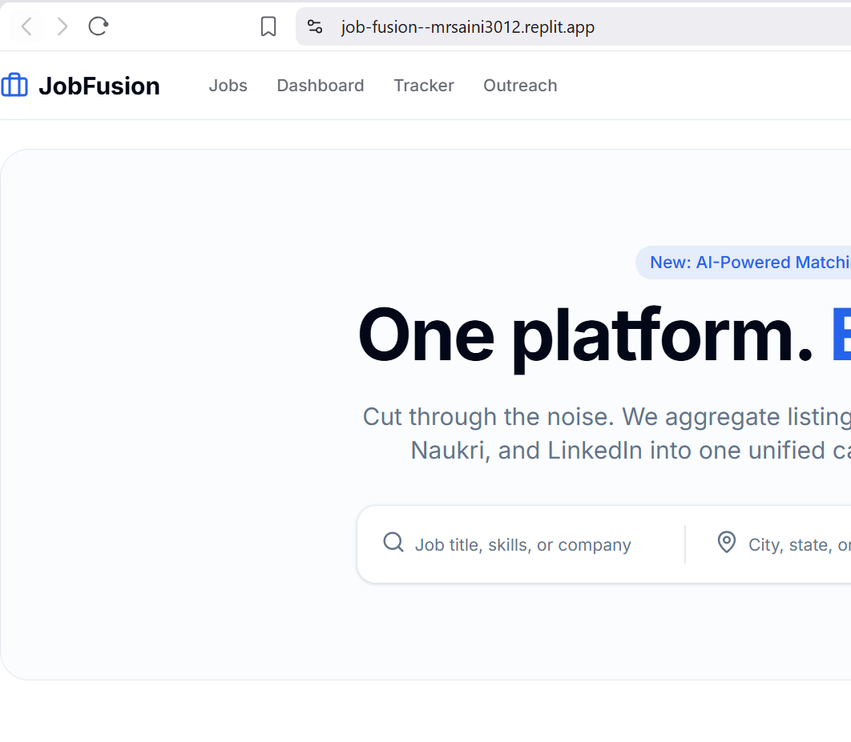Reload the page with the refresh icon
The image size is (851, 742).
click(99, 26)
